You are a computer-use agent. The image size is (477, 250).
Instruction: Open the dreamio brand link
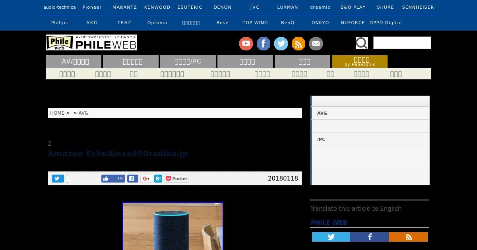pyautogui.click(x=320, y=7)
